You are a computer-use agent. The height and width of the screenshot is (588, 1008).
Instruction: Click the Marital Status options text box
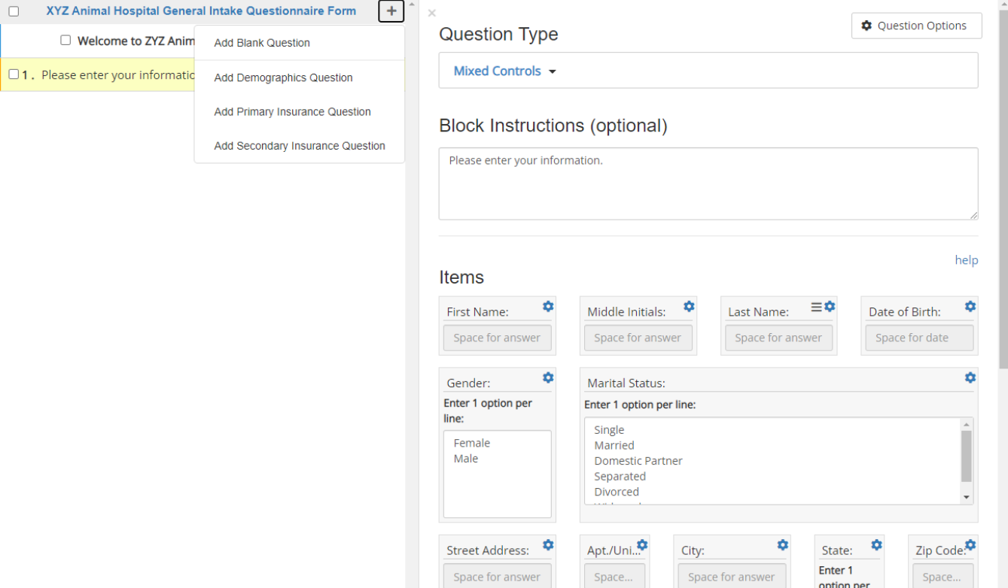(772, 460)
